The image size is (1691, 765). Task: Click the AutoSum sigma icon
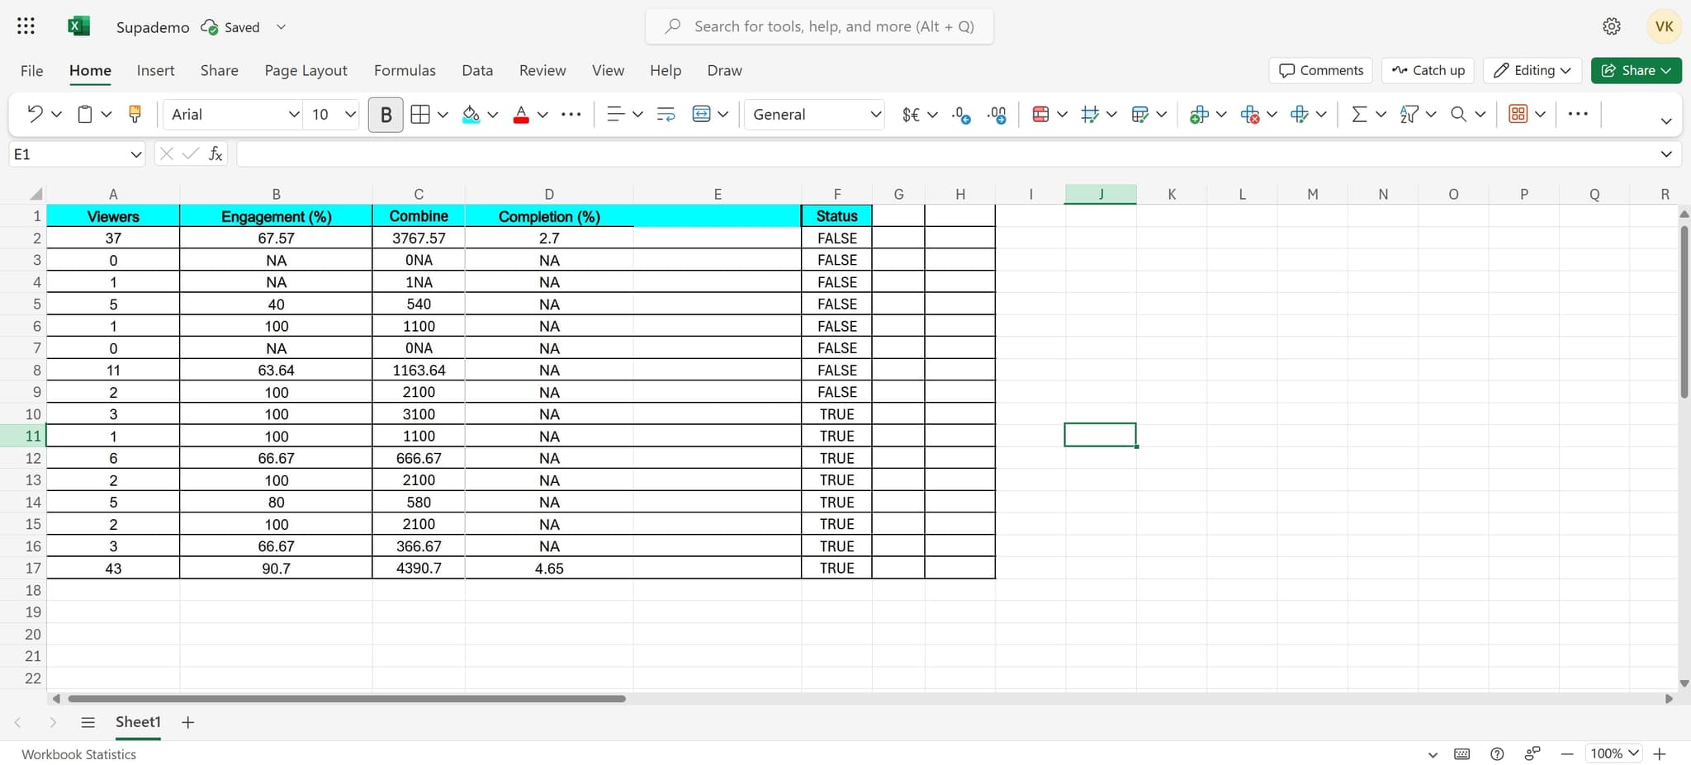[1358, 114]
